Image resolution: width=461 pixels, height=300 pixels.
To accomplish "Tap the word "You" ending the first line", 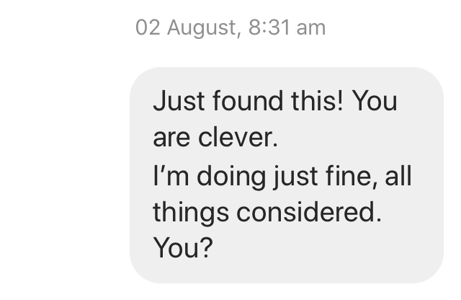I will [375, 101].
